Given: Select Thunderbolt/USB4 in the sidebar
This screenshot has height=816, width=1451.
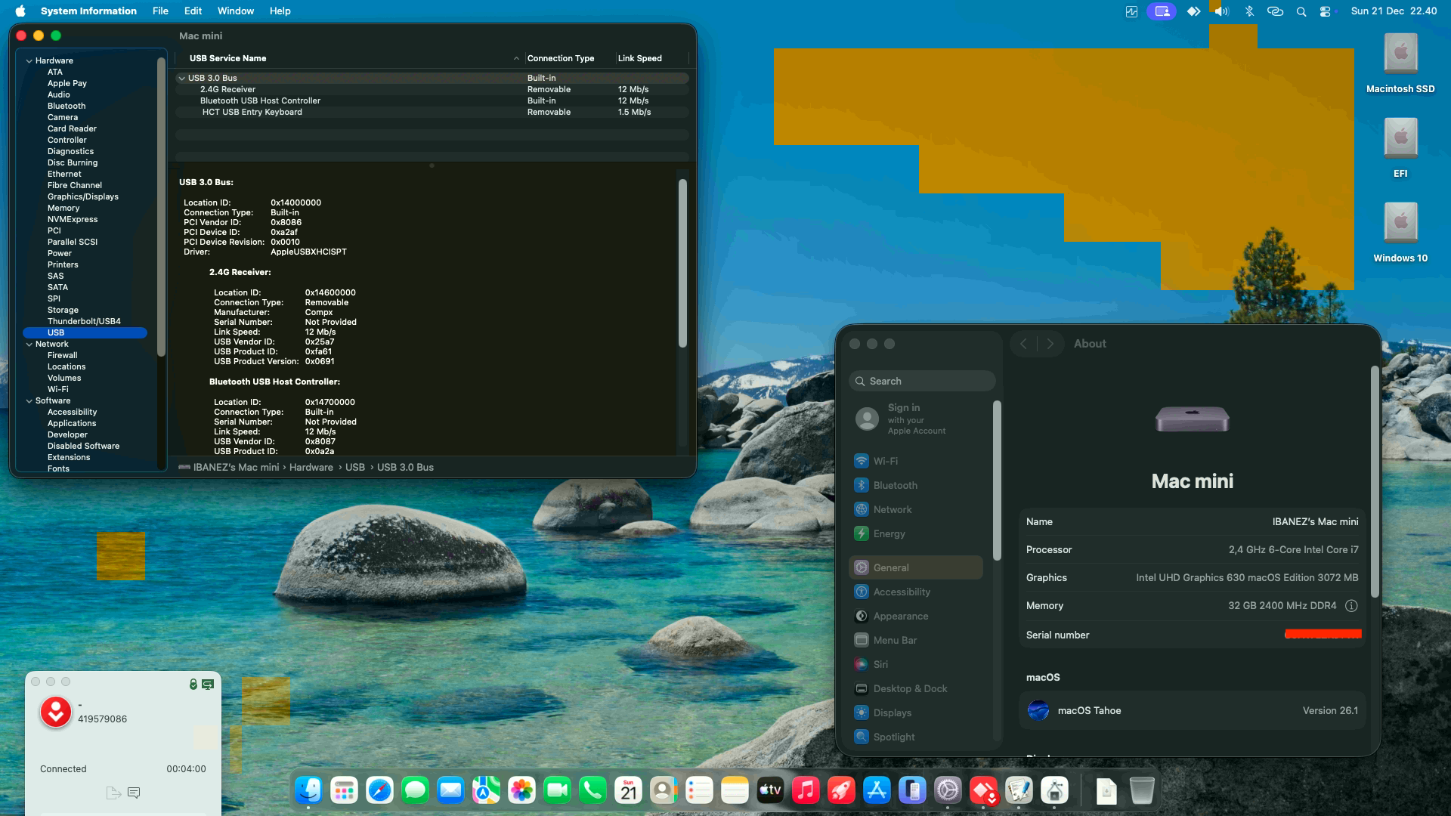Looking at the screenshot, I should point(84,322).
